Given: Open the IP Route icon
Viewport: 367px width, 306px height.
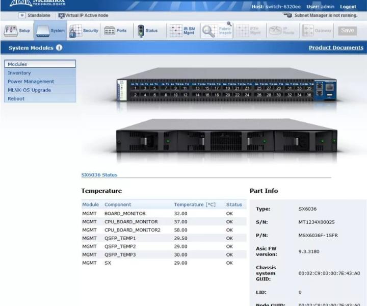Looking at the screenshot, I should tap(275, 31).
